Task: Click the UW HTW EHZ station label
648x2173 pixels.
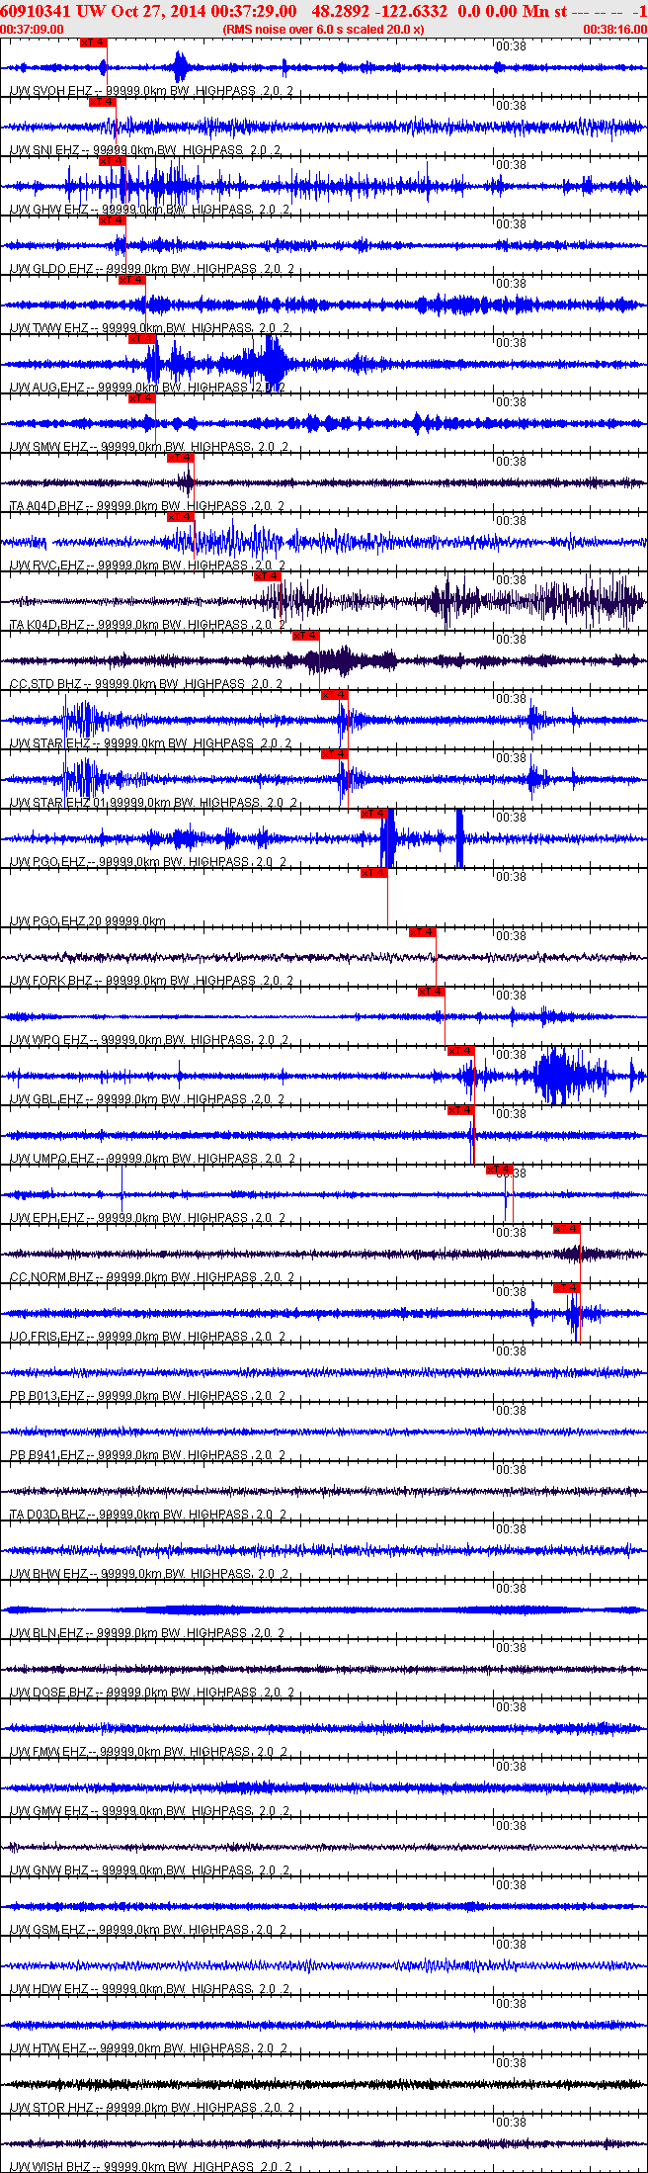Action: pos(147,2048)
